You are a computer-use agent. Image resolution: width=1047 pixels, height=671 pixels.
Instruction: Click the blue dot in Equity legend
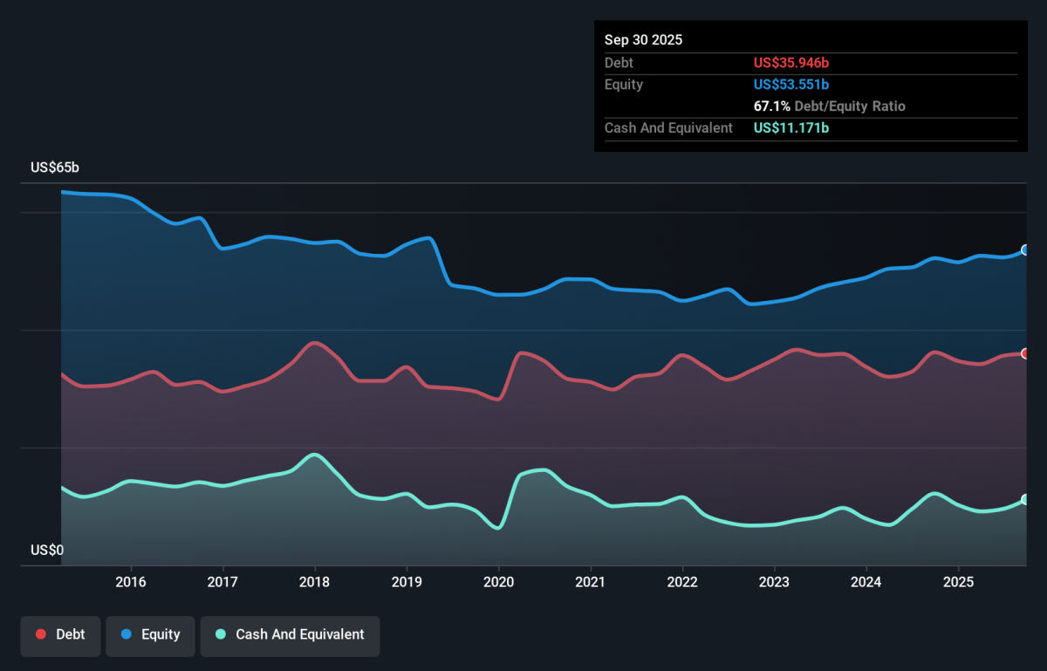coord(127,634)
